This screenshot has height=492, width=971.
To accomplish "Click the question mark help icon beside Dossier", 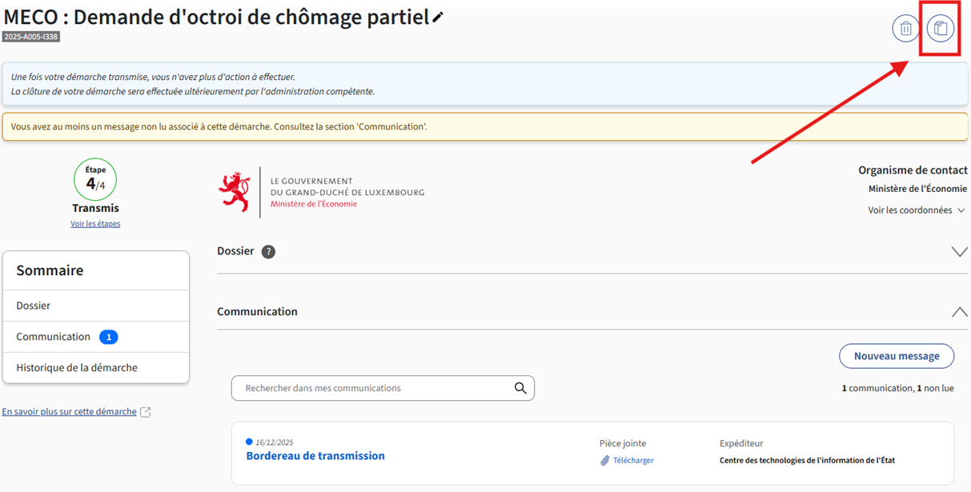I will (268, 251).
